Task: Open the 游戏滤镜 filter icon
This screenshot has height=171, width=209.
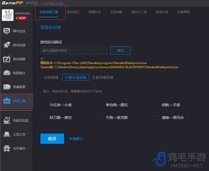Action: [7, 59]
